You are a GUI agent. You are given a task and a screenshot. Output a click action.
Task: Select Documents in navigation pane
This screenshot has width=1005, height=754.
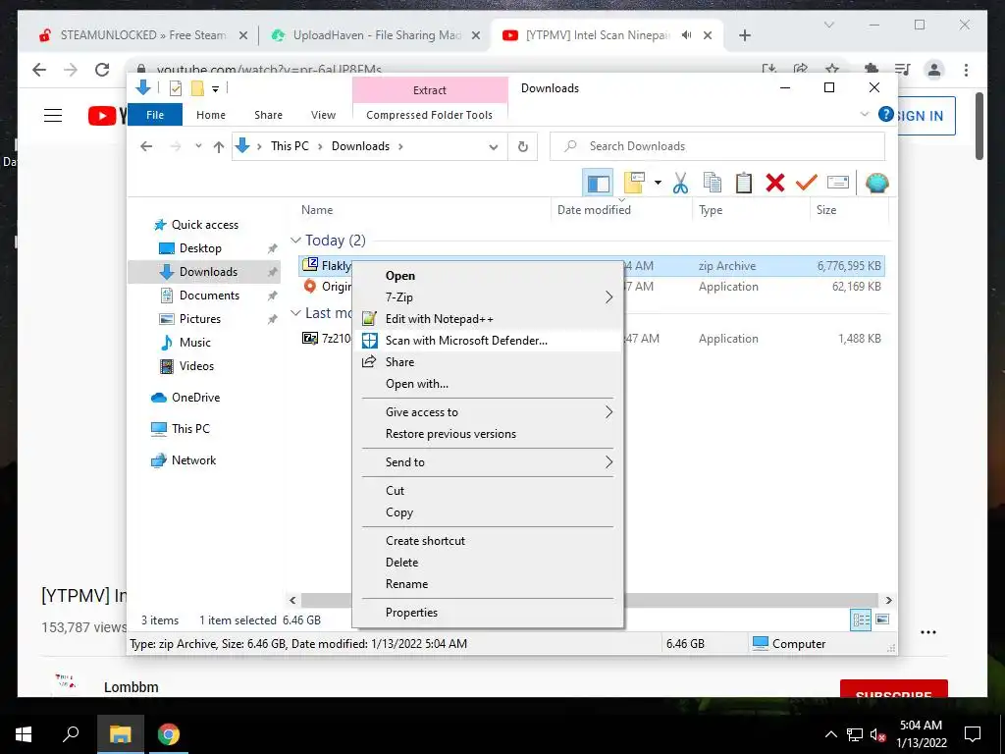coord(209,296)
